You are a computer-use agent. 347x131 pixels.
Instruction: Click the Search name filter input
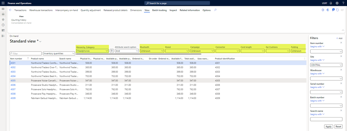[x=326, y=119]
